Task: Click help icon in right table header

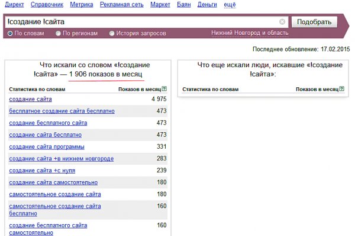Action: (x=342, y=89)
